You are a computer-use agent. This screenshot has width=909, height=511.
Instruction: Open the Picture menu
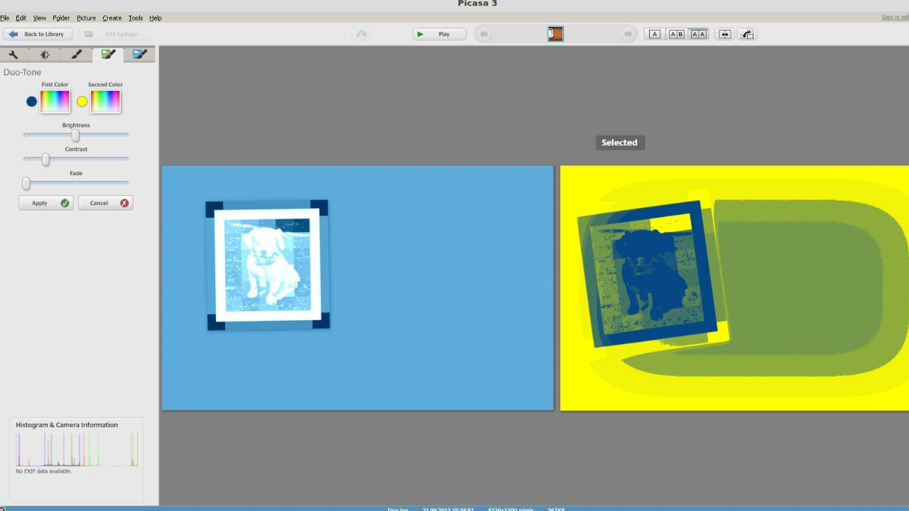[x=86, y=18]
